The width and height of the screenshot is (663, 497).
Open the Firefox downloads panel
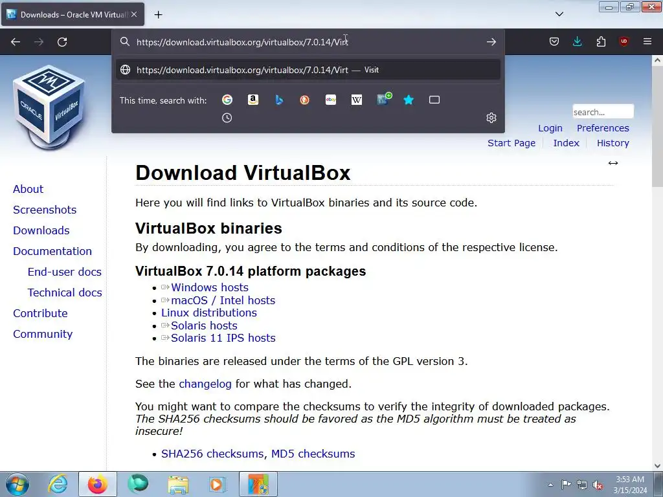(577, 41)
